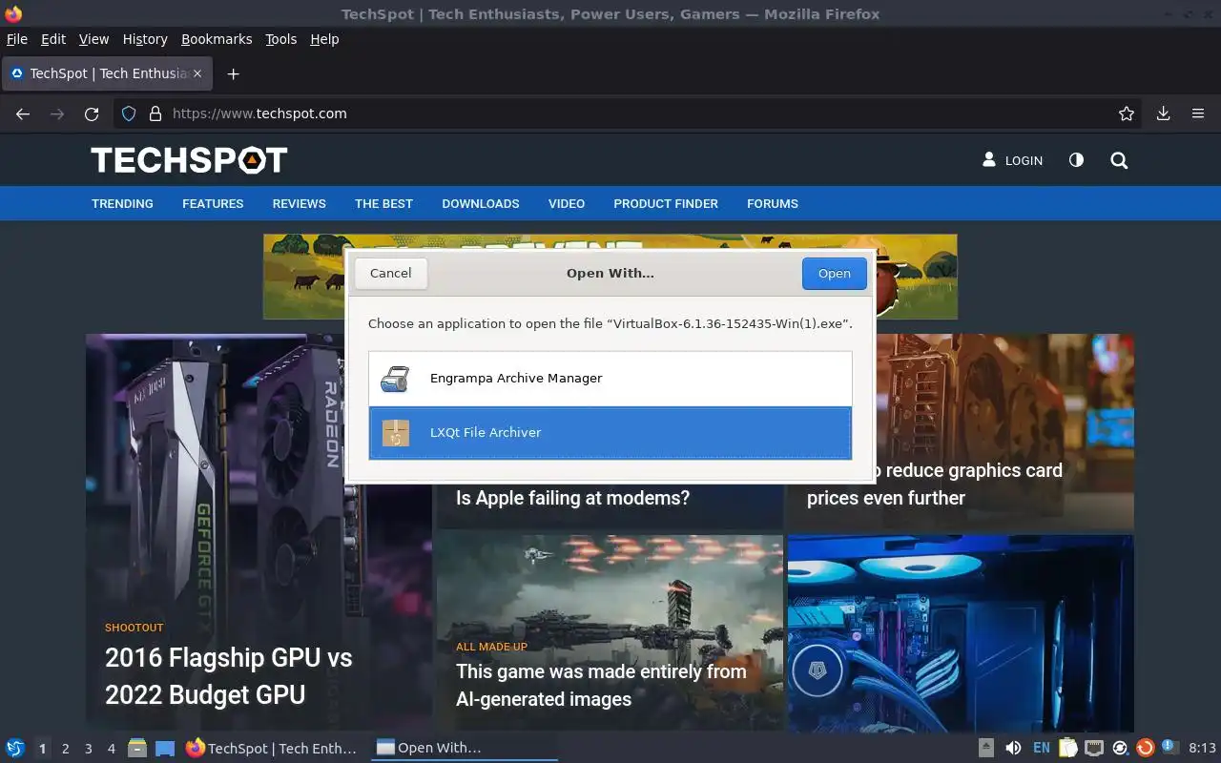Switch to Open With taskbar entry
The image size is (1221, 763).
[x=464, y=748]
